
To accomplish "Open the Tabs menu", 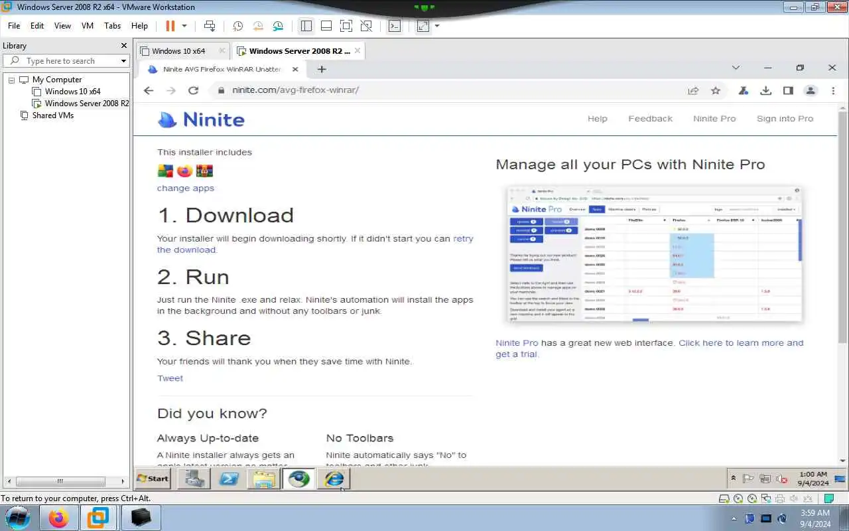I will point(113,25).
